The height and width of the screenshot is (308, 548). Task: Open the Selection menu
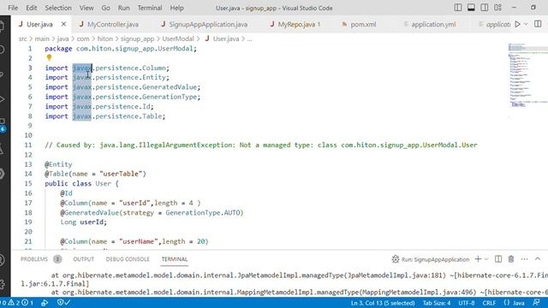click(x=58, y=8)
